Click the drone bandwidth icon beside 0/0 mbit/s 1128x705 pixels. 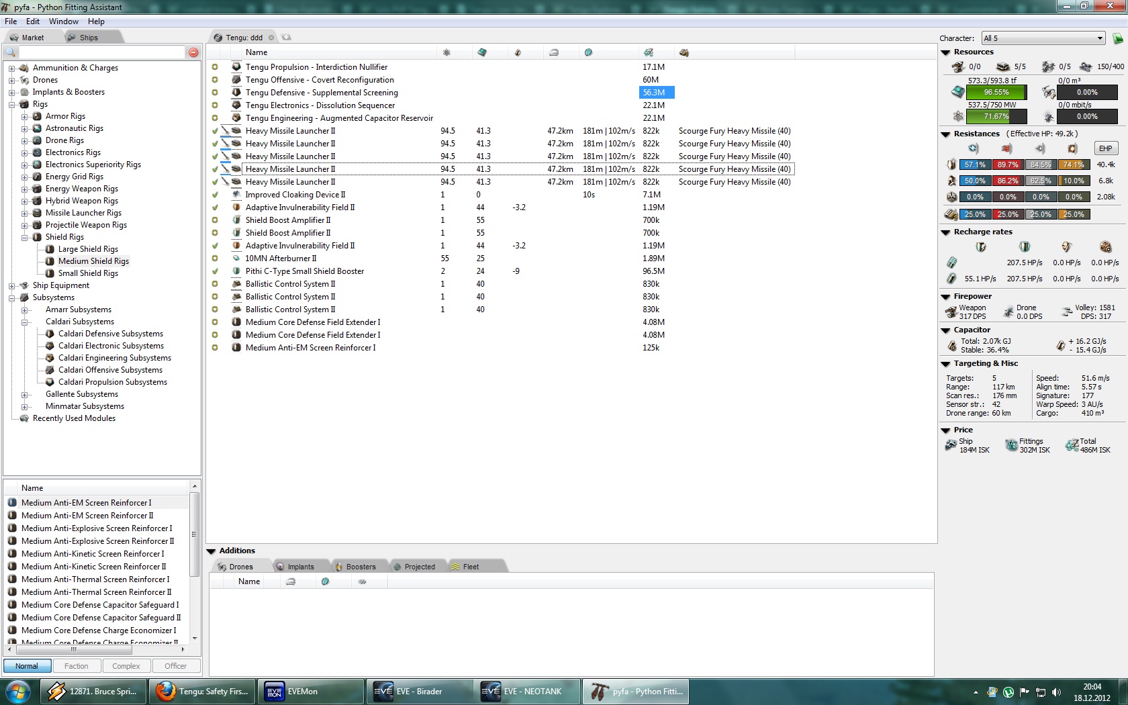click(1048, 116)
